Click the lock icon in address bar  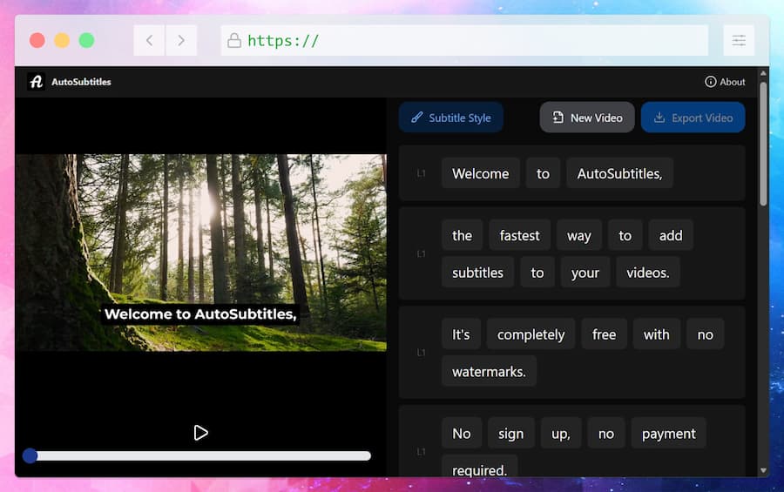click(x=234, y=41)
